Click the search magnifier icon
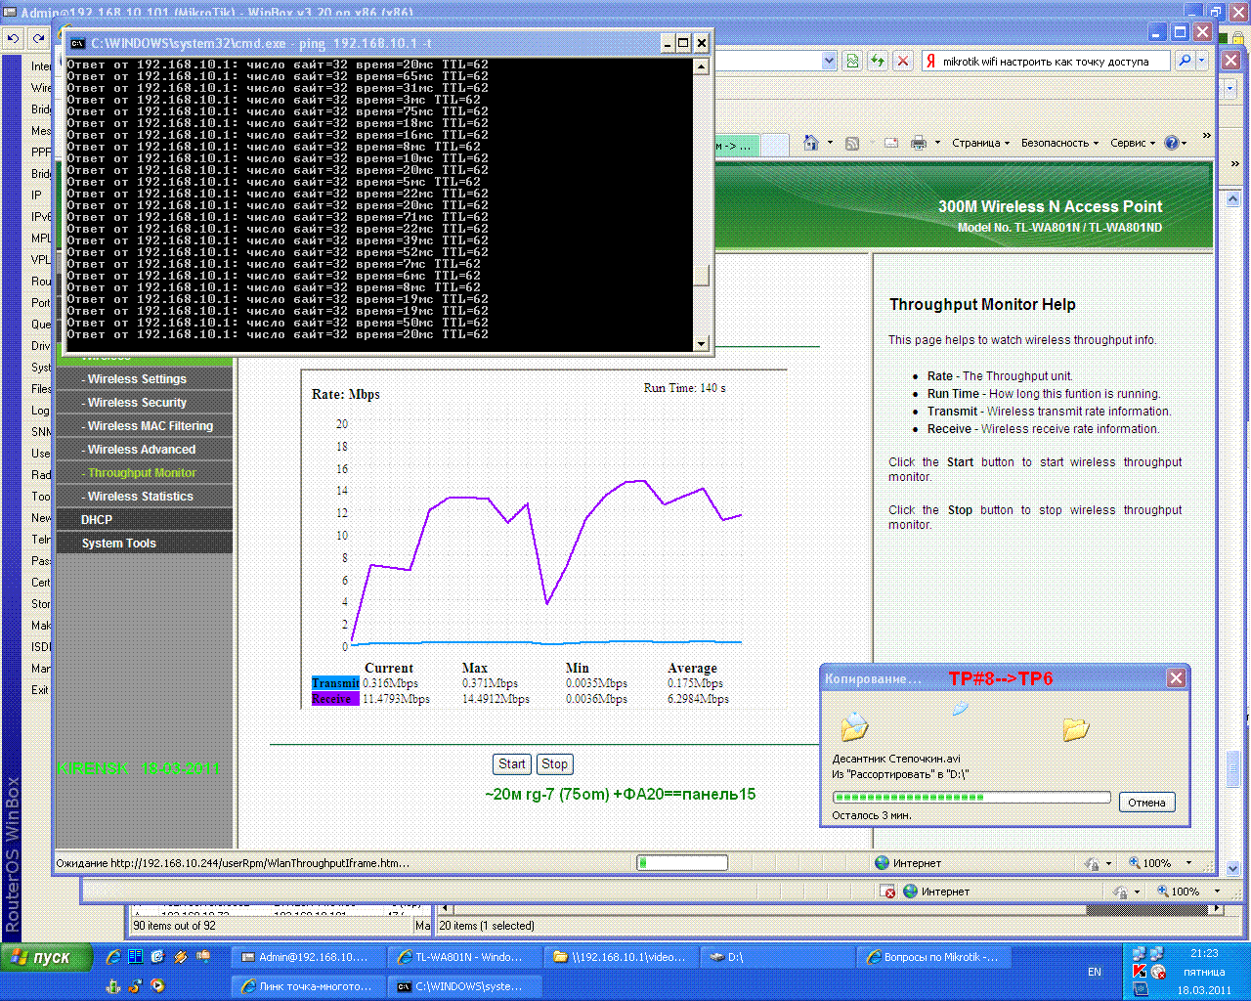This screenshot has width=1251, height=1001. click(1185, 61)
